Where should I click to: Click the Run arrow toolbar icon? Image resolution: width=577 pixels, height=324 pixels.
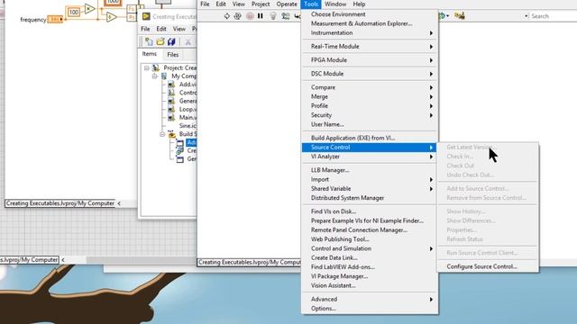click(x=226, y=16)
